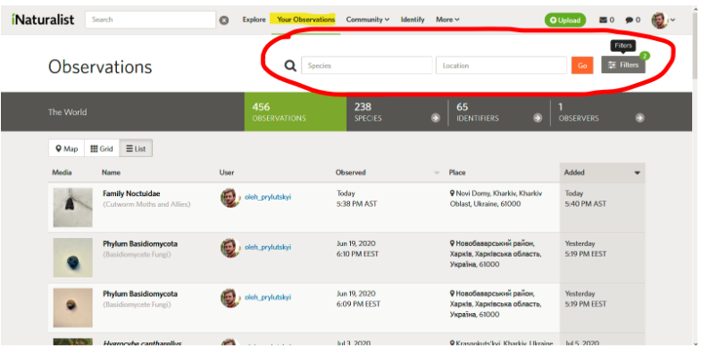Switch to Map view
The image size is (701, 362).
[66, 149]
